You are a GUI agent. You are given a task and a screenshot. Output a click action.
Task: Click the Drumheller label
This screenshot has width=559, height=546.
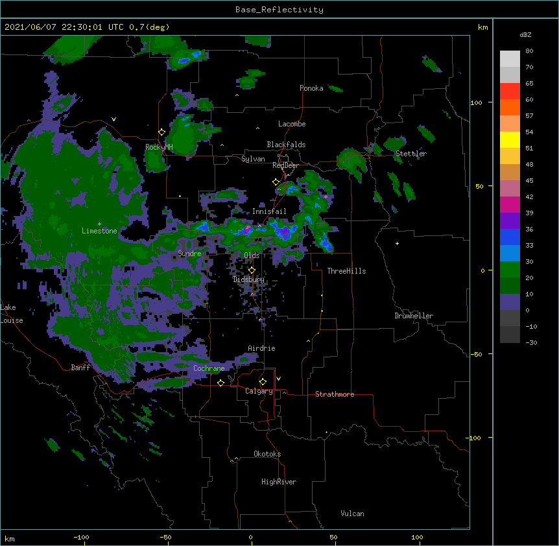click(414, 316)
